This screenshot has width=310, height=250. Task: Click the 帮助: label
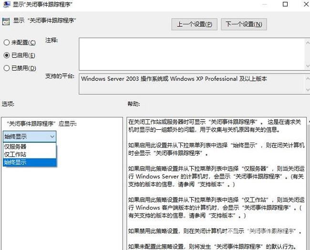coord(134,104)
